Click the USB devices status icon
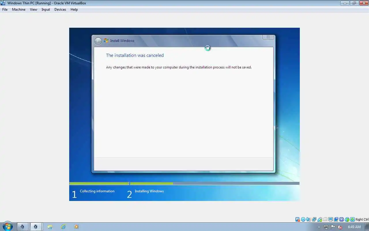Image resolution: width=369 pixels, height=231 pixels. coord(320,219)
